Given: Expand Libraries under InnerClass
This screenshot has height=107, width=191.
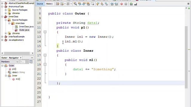Looking at the screenshot, I should [x=6, y=33].
